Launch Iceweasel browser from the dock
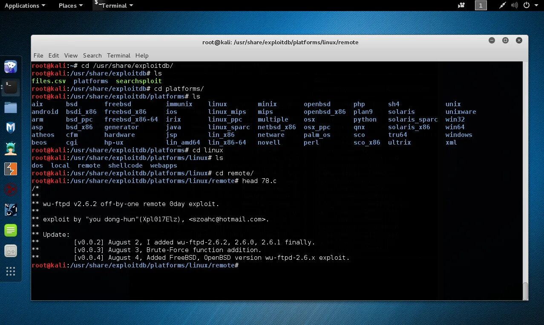544x325 pixels. click(11, 67)
